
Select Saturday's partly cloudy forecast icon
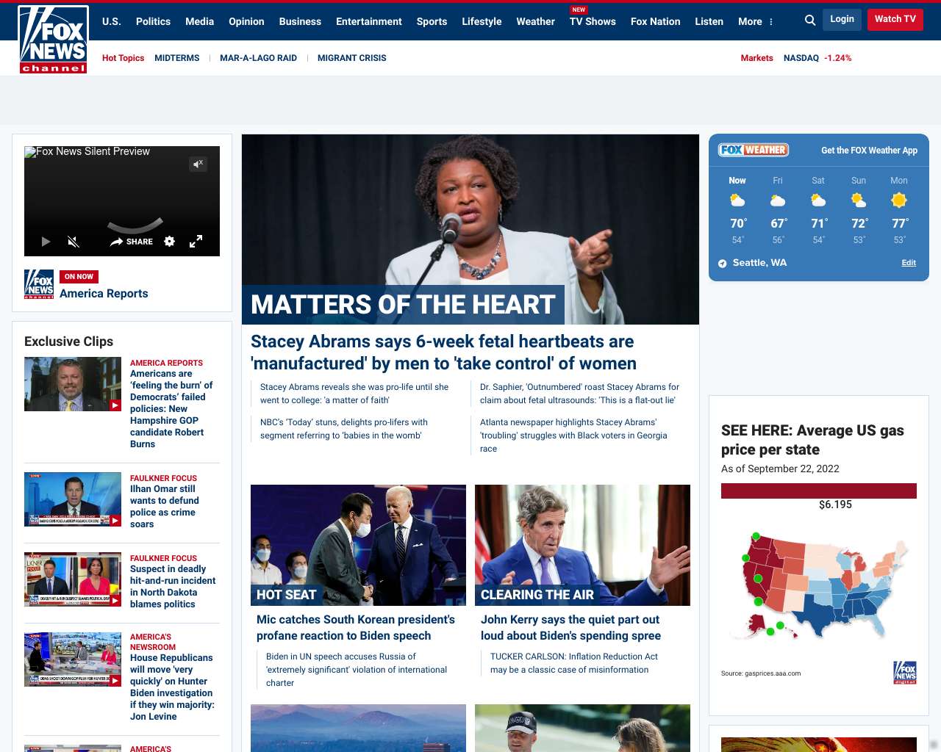click(818, 200)
